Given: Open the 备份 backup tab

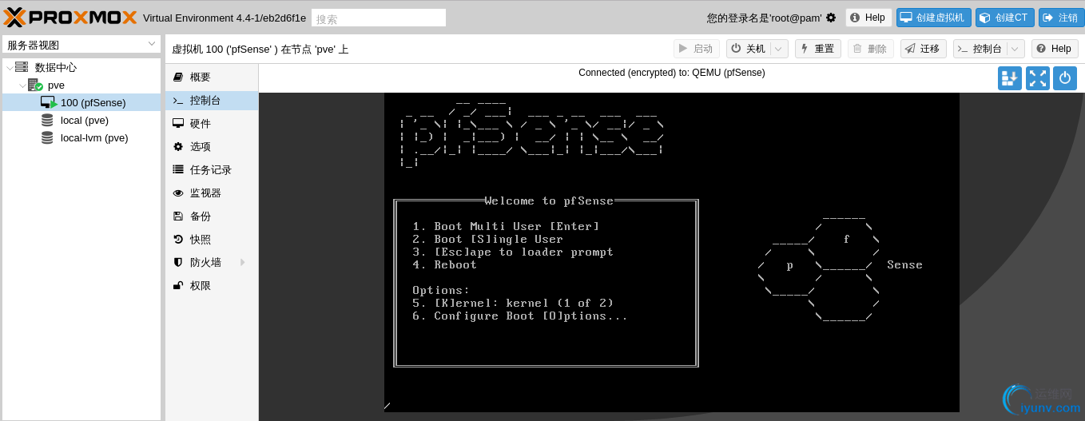Looking at the screenshot, I should pos(212,216).
